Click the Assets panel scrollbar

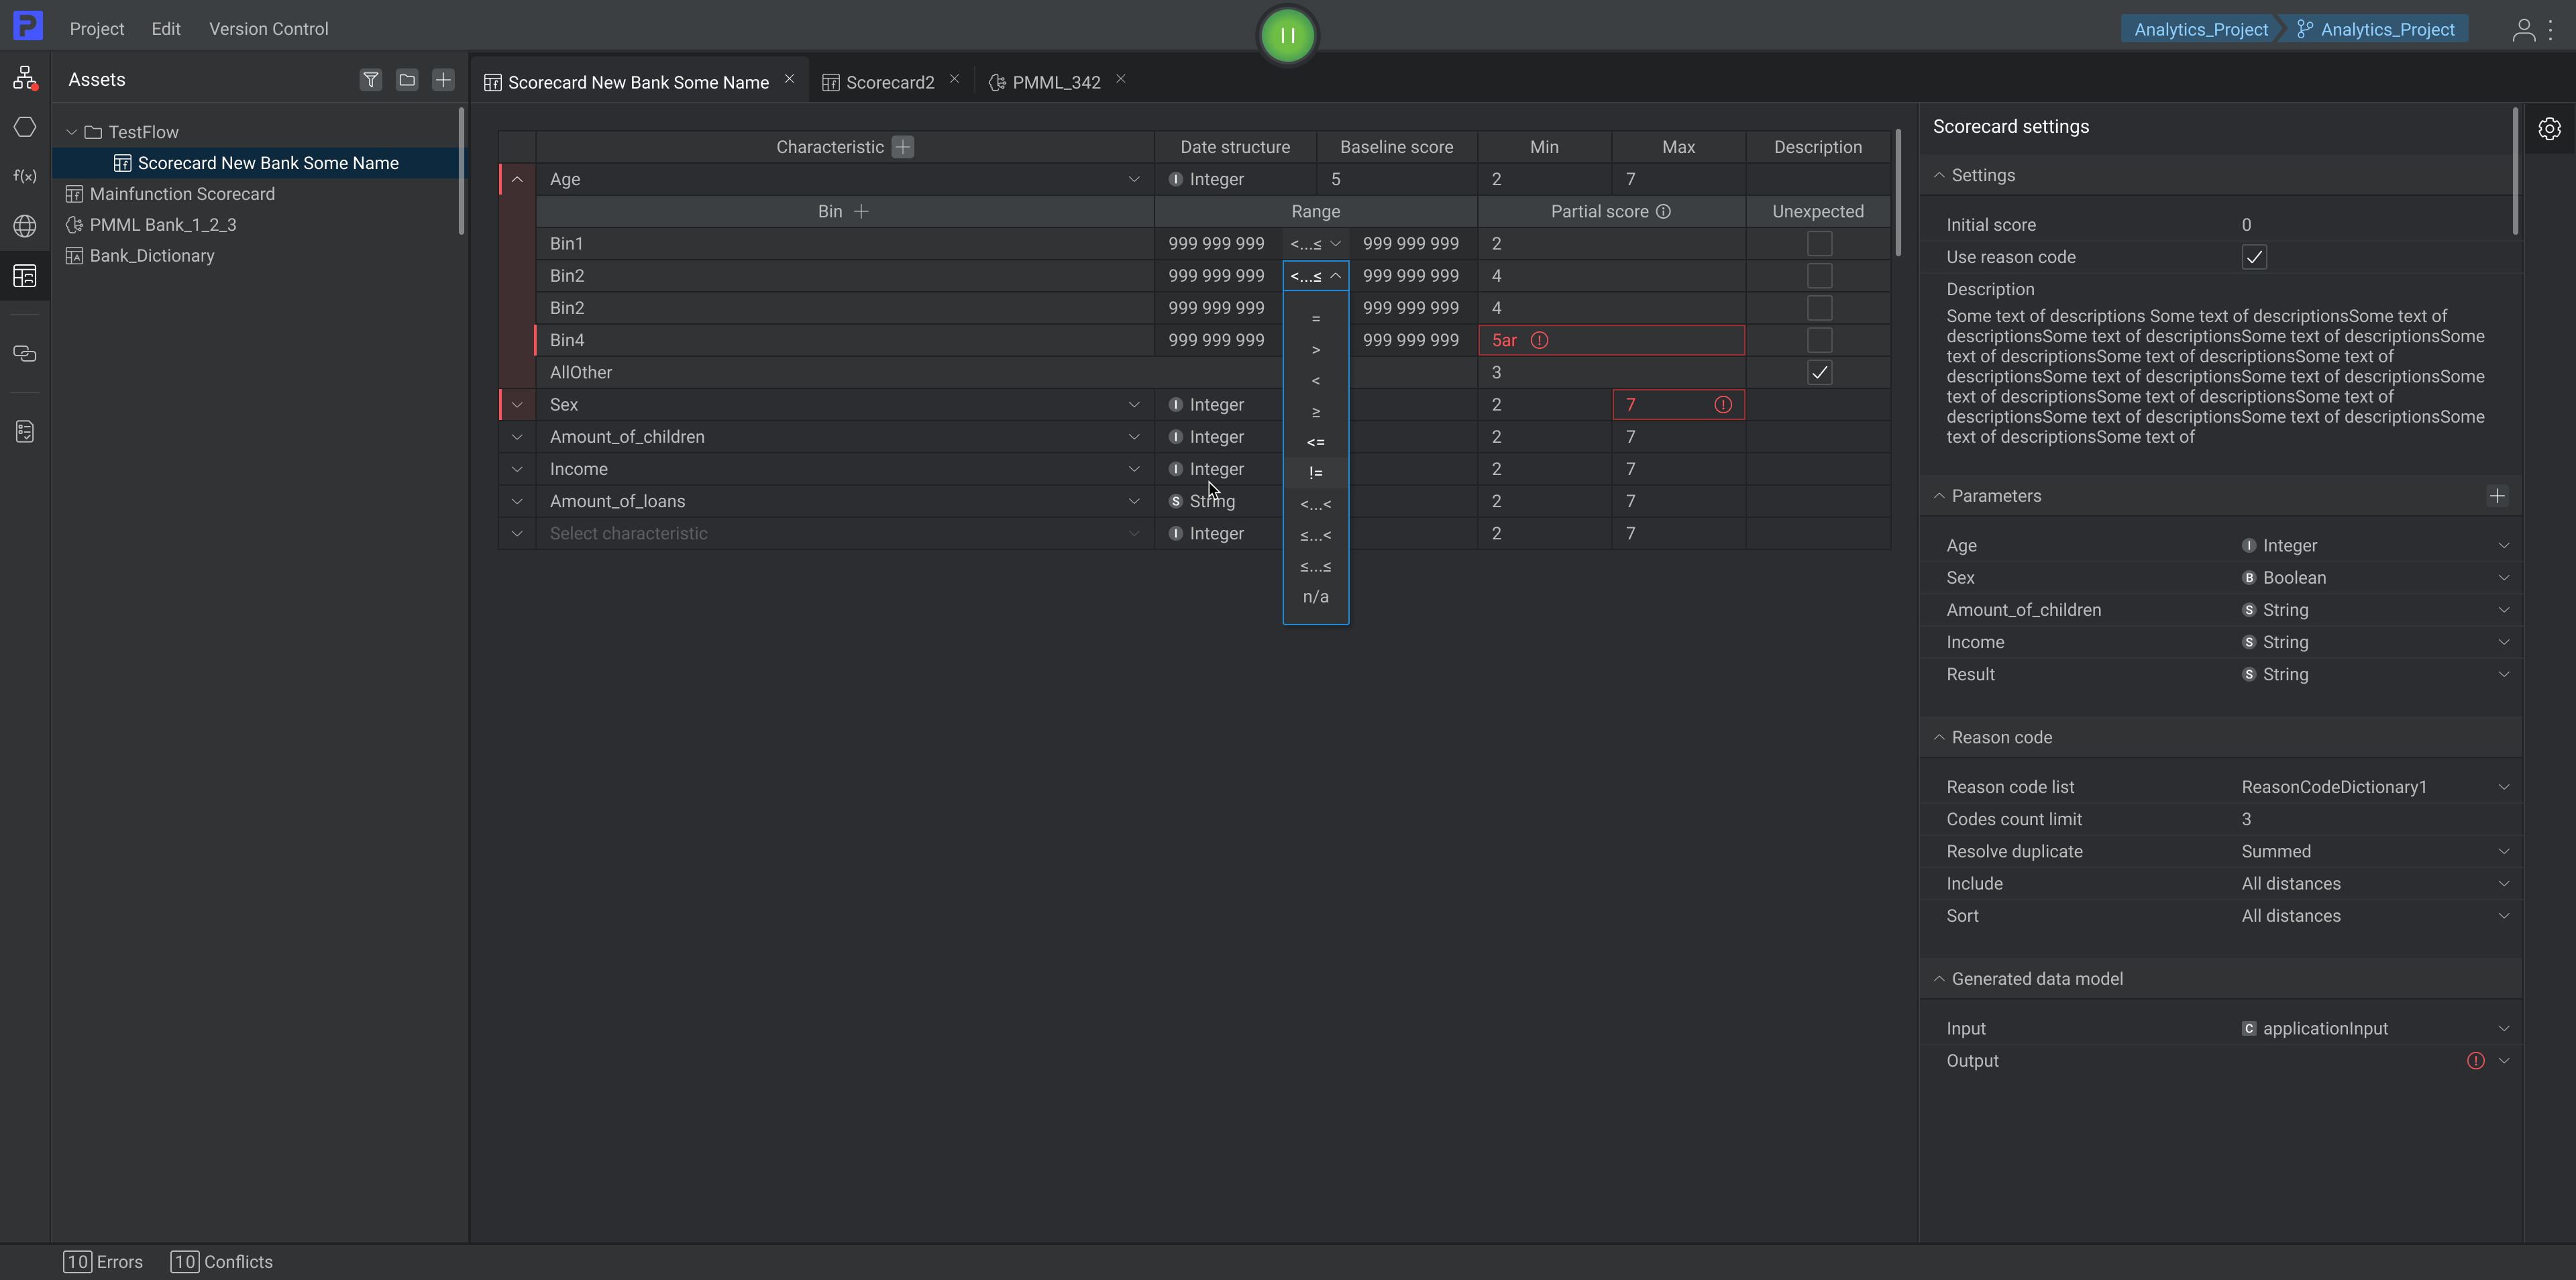pos(461,171)
